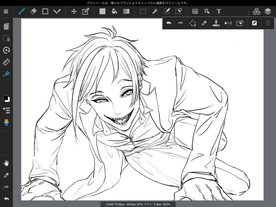
Task: Open selection menu in left sidebar
Action: [6, 38]
